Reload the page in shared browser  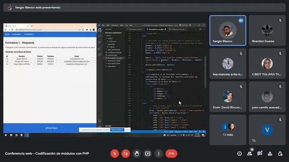(x=12, y=30)
